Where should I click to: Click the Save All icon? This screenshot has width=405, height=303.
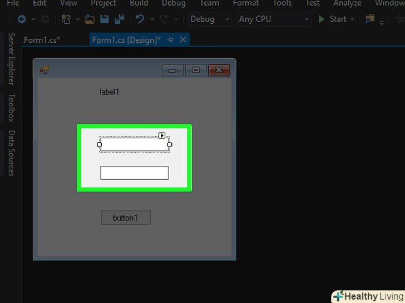119,19
